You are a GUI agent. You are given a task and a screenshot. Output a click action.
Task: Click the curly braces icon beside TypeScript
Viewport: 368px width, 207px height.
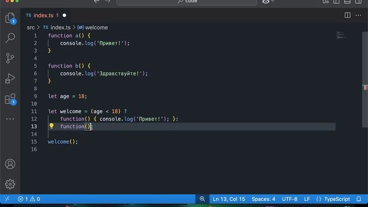pyautogui.click(x=319, y=199)
